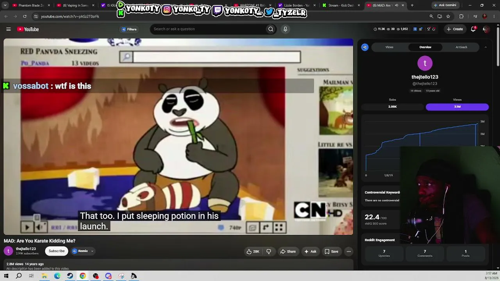500x281 pixels.
Task: Click the Reddit Comments count card
Action: [425, 253]
